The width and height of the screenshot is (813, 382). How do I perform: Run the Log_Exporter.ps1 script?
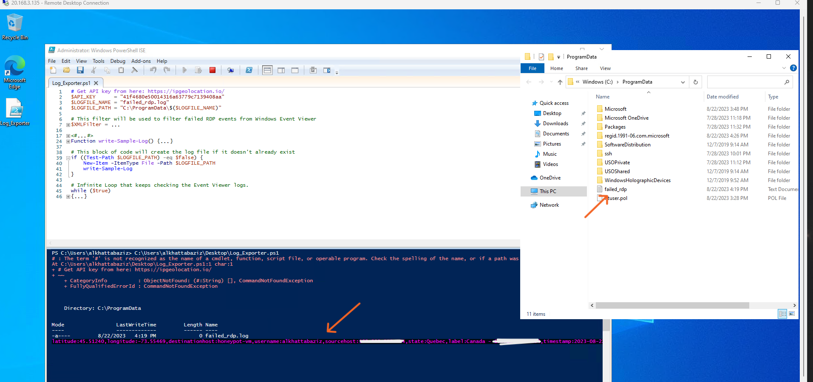(184, 70)
